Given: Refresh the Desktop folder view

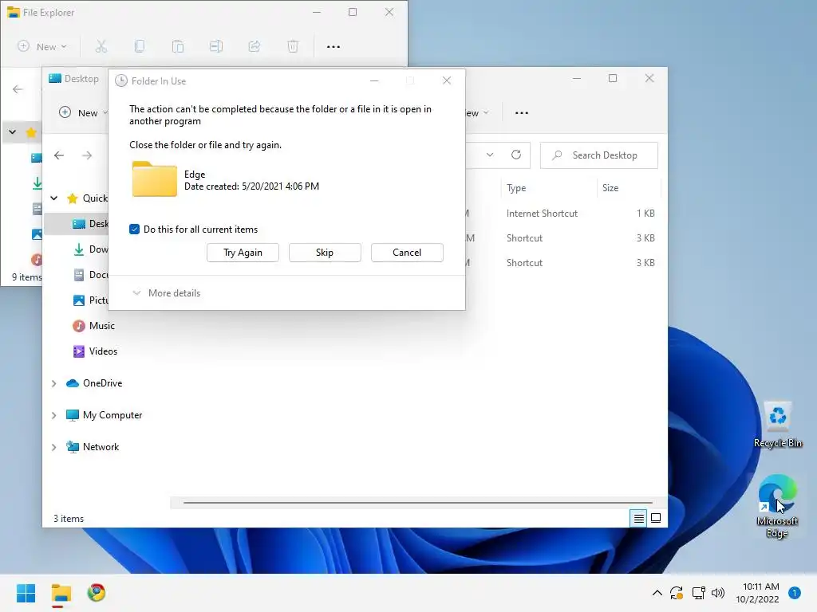Looking at the screenshot, I should (x=516, y=155).
